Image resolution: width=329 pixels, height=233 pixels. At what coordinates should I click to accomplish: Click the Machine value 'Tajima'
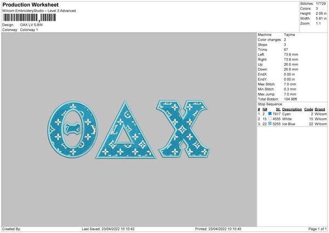pos(290,35)
